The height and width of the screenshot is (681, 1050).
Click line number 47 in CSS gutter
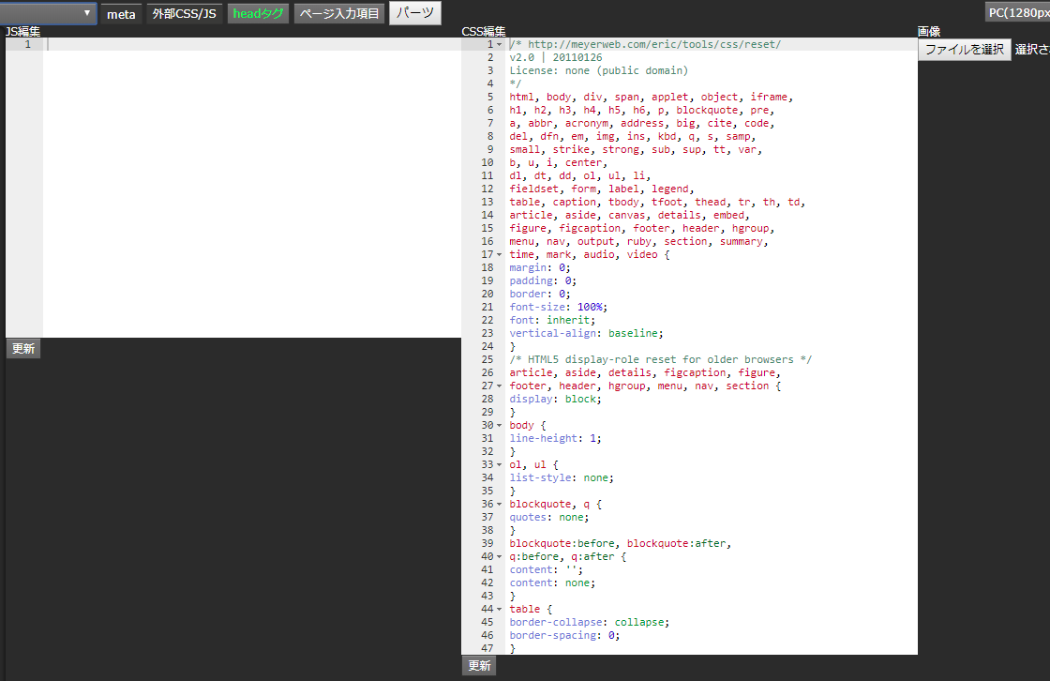click(487, 649)
